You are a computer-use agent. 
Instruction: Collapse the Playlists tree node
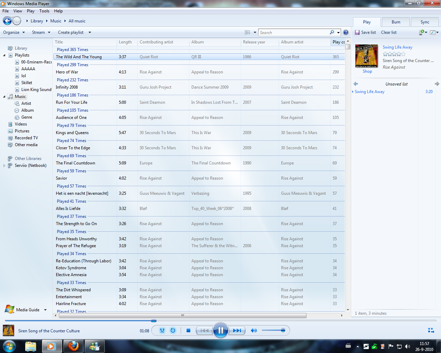4,55
